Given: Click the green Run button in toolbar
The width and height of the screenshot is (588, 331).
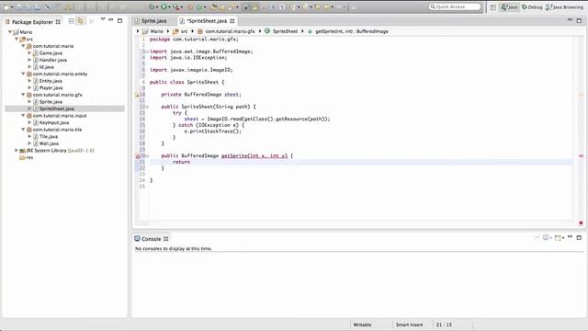Looking at the screenshot, I should 164,6.
